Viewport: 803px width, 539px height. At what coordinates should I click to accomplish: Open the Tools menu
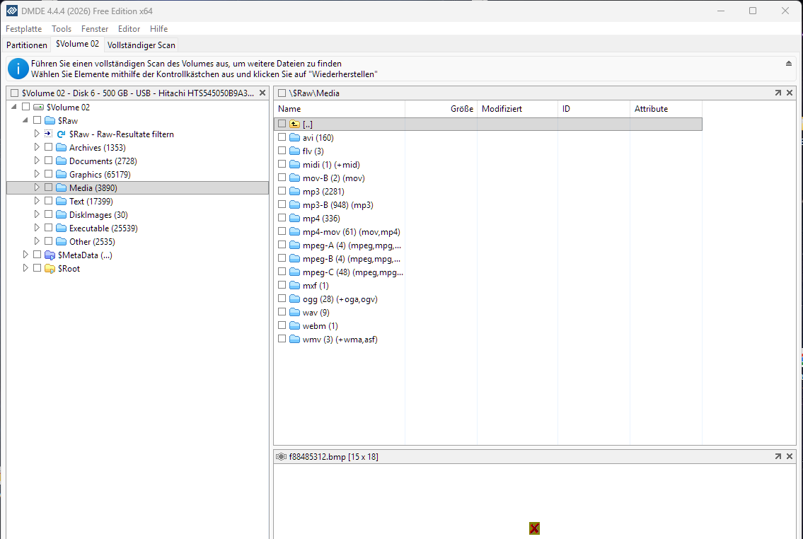(62, 29)
